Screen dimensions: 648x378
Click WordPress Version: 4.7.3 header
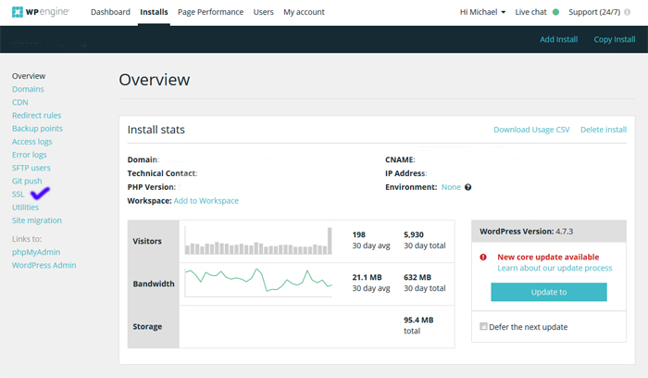549,232
